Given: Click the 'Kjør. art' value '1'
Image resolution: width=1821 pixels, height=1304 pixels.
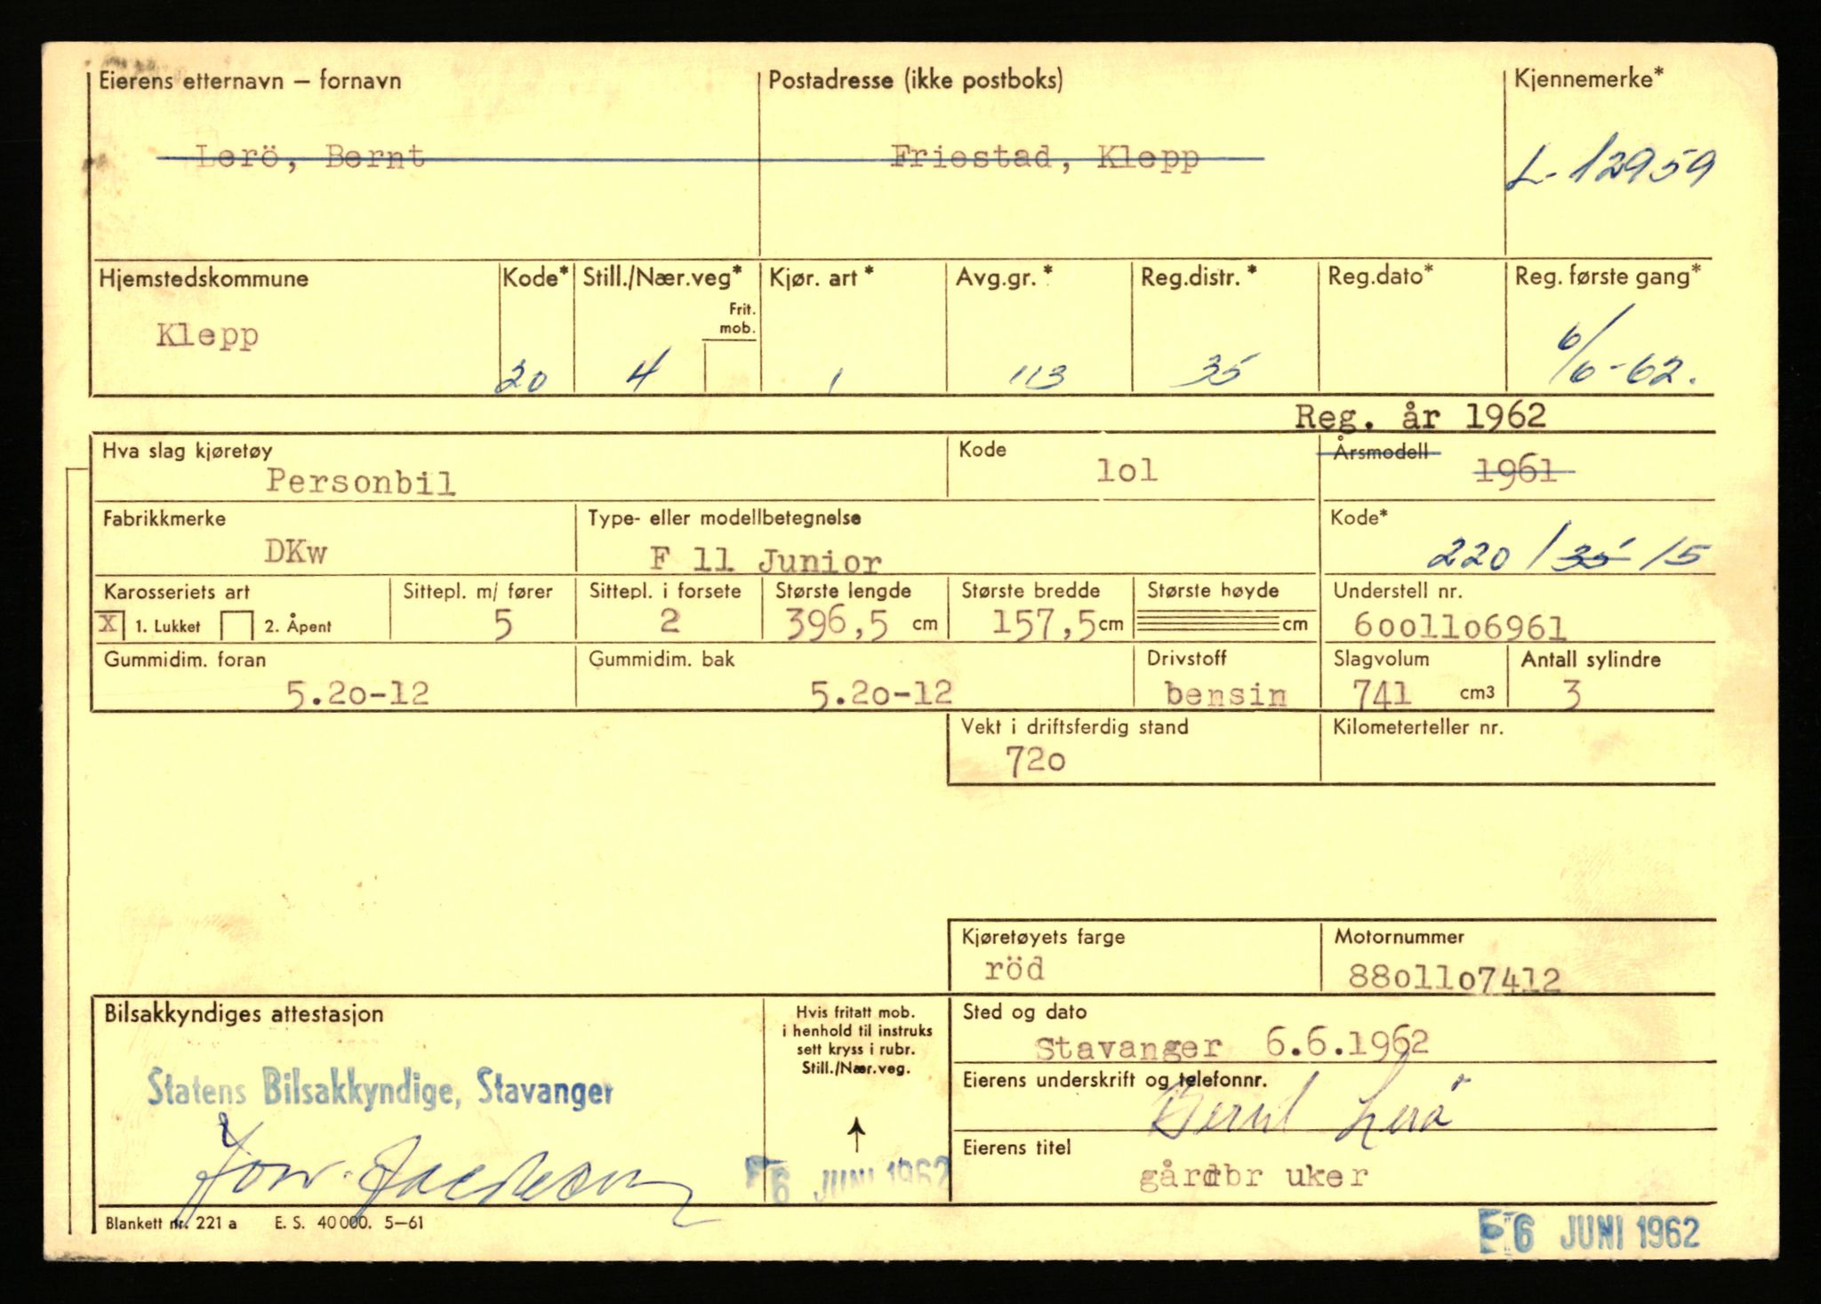Looking at the screenshot, I should coord(833,381).
